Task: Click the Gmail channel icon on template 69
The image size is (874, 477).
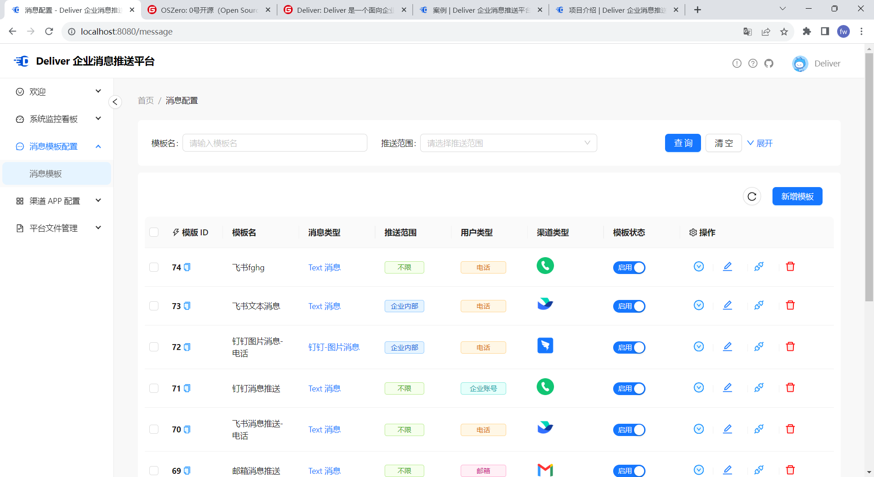Action: click(x=545, y=469)
